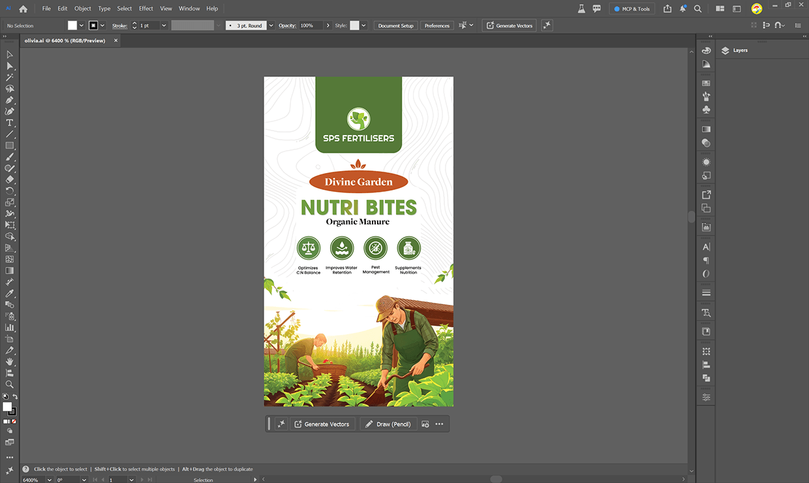Screen dimensions: 809x483
Task: Open the Object menu
Action: (x=83, y=8)
